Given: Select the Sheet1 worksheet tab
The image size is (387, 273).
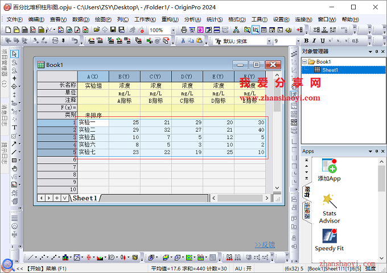Looking at the screenshot, I should tap(85, 198).
